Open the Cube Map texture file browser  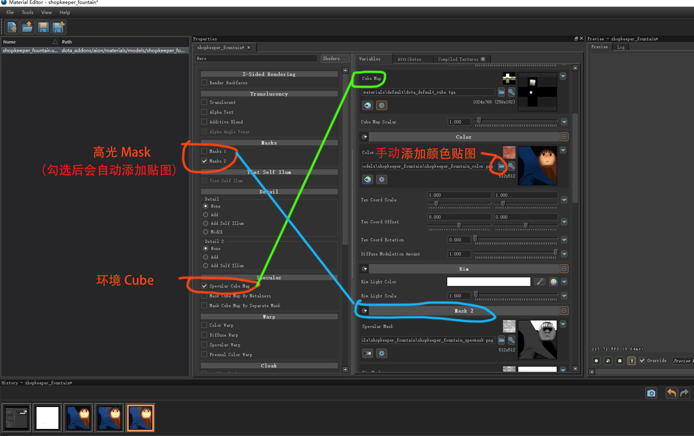point(501,92)
